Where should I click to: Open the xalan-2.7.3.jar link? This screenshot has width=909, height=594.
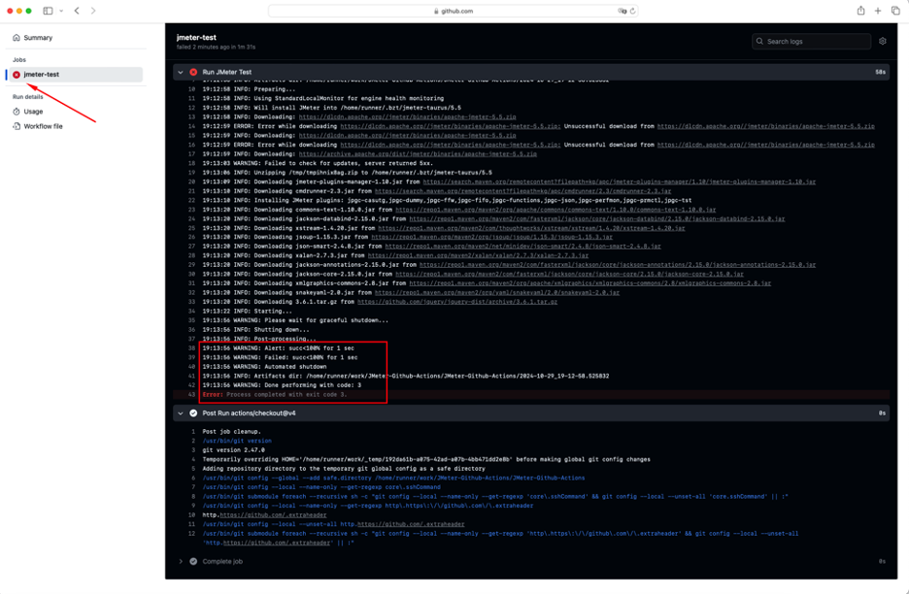[x=478, y=255]
